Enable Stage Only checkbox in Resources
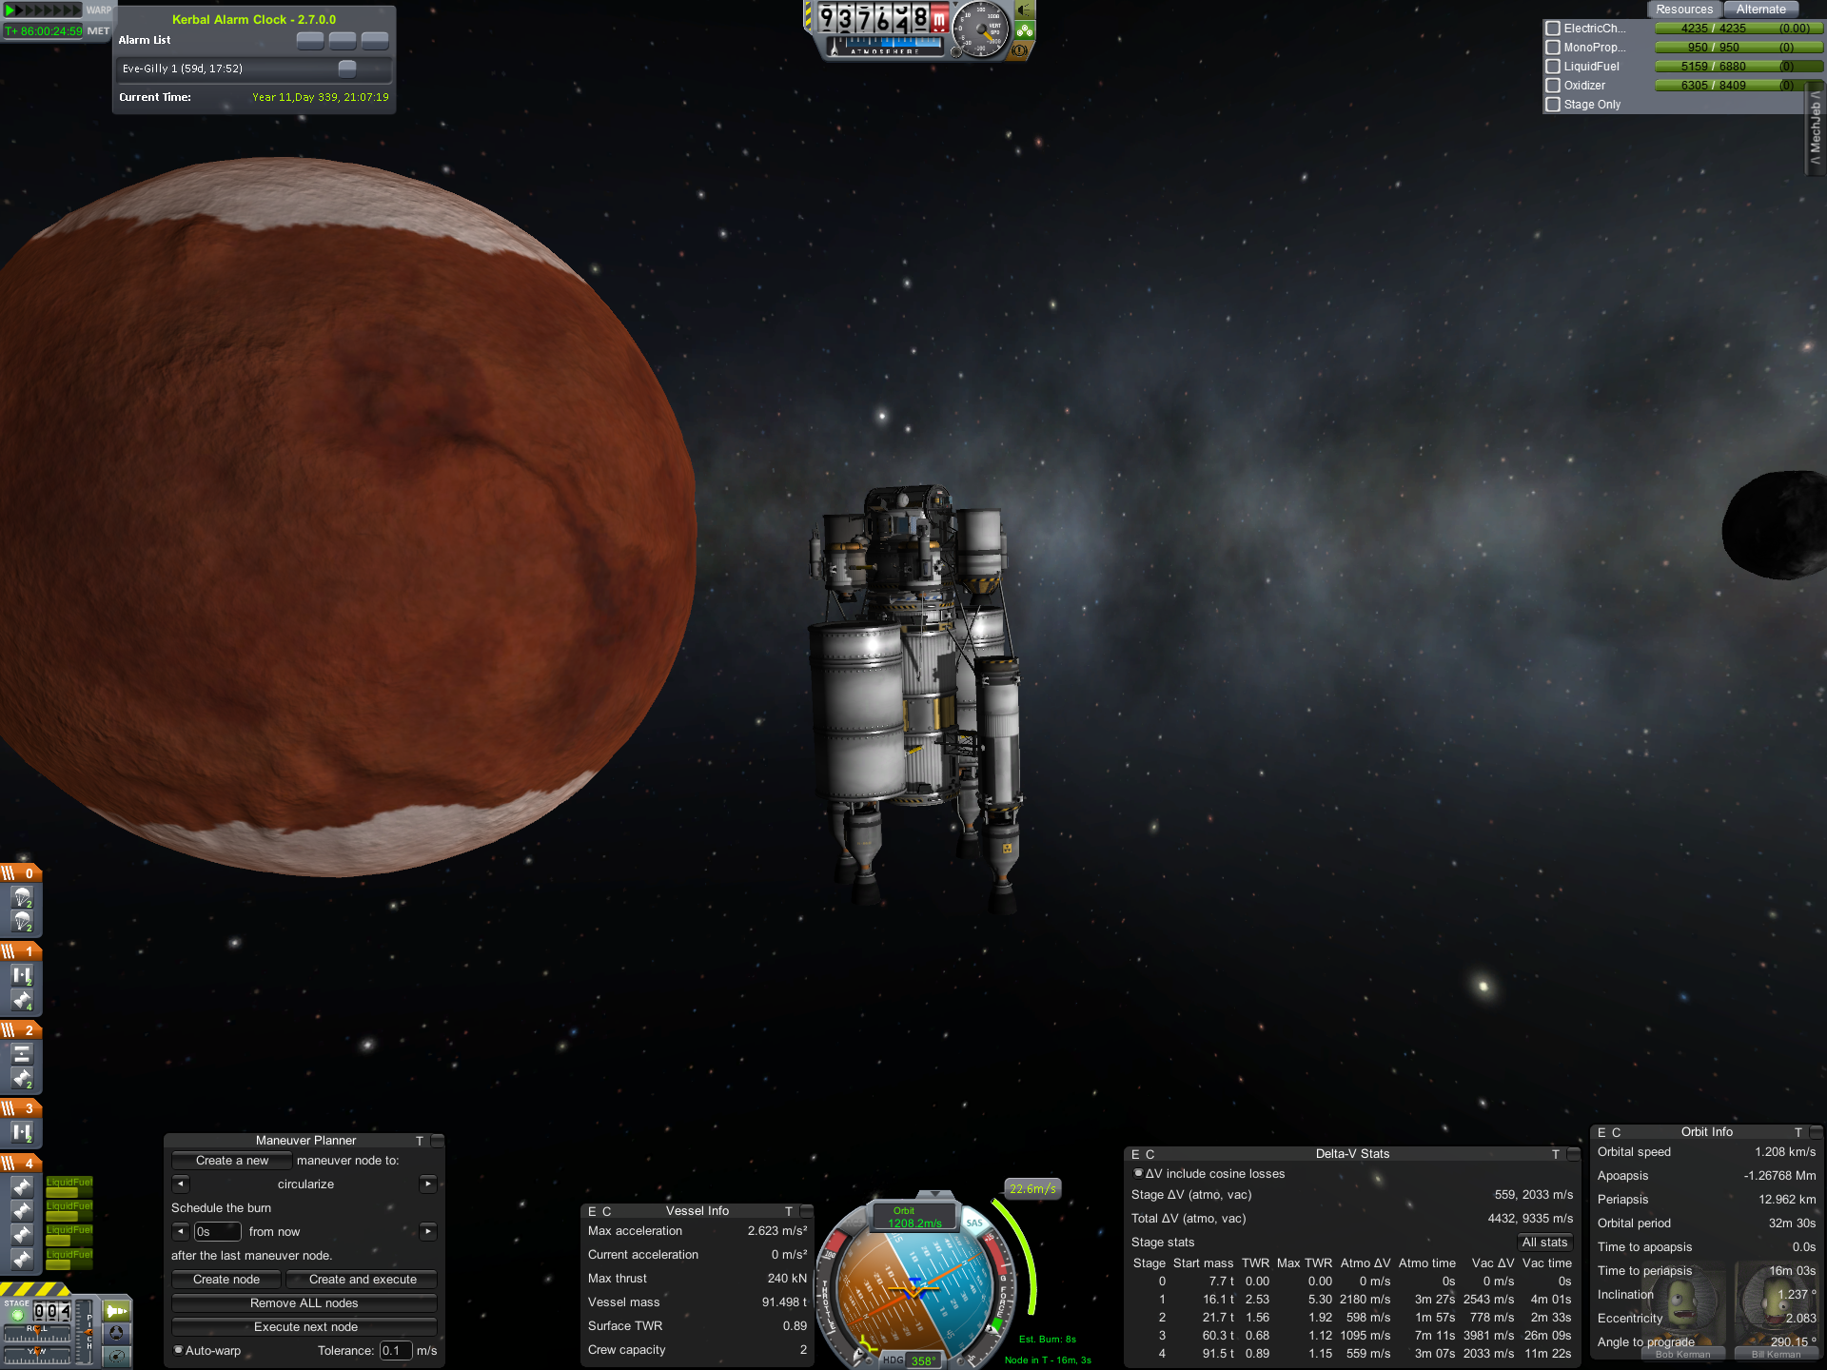 click(1553, 105)
